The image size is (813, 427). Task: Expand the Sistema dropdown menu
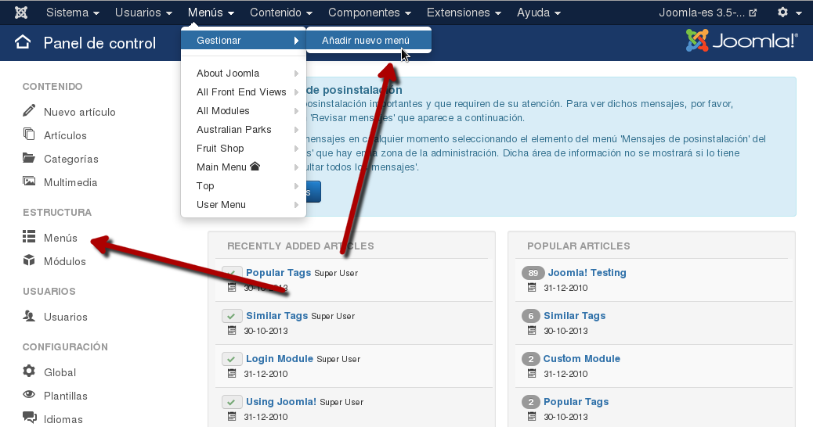point(73,13)
